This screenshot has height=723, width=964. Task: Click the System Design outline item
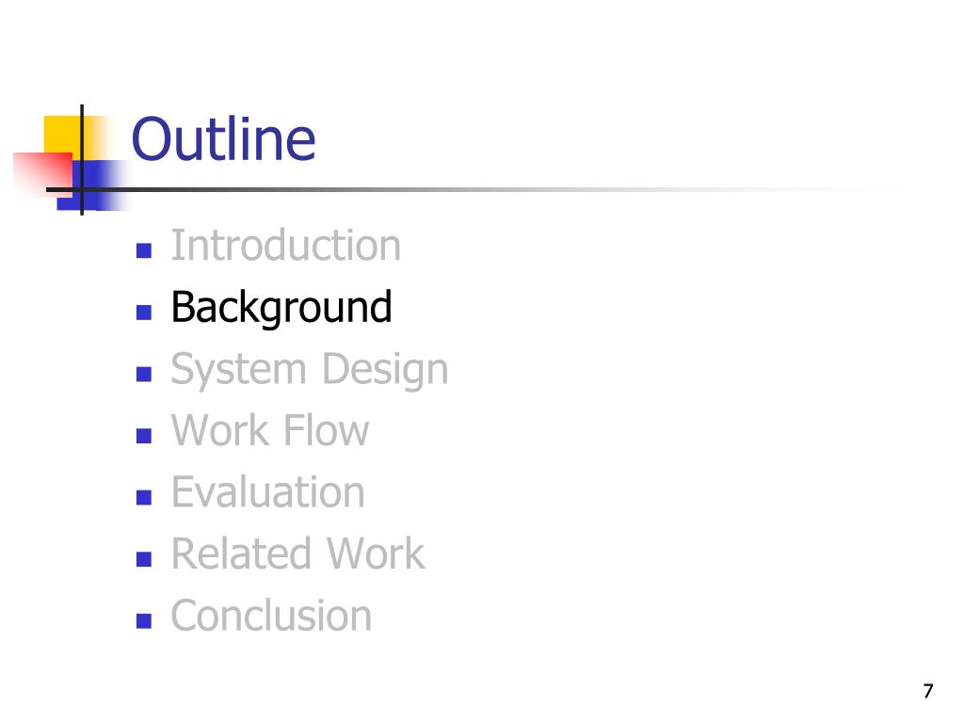point(309,369)
